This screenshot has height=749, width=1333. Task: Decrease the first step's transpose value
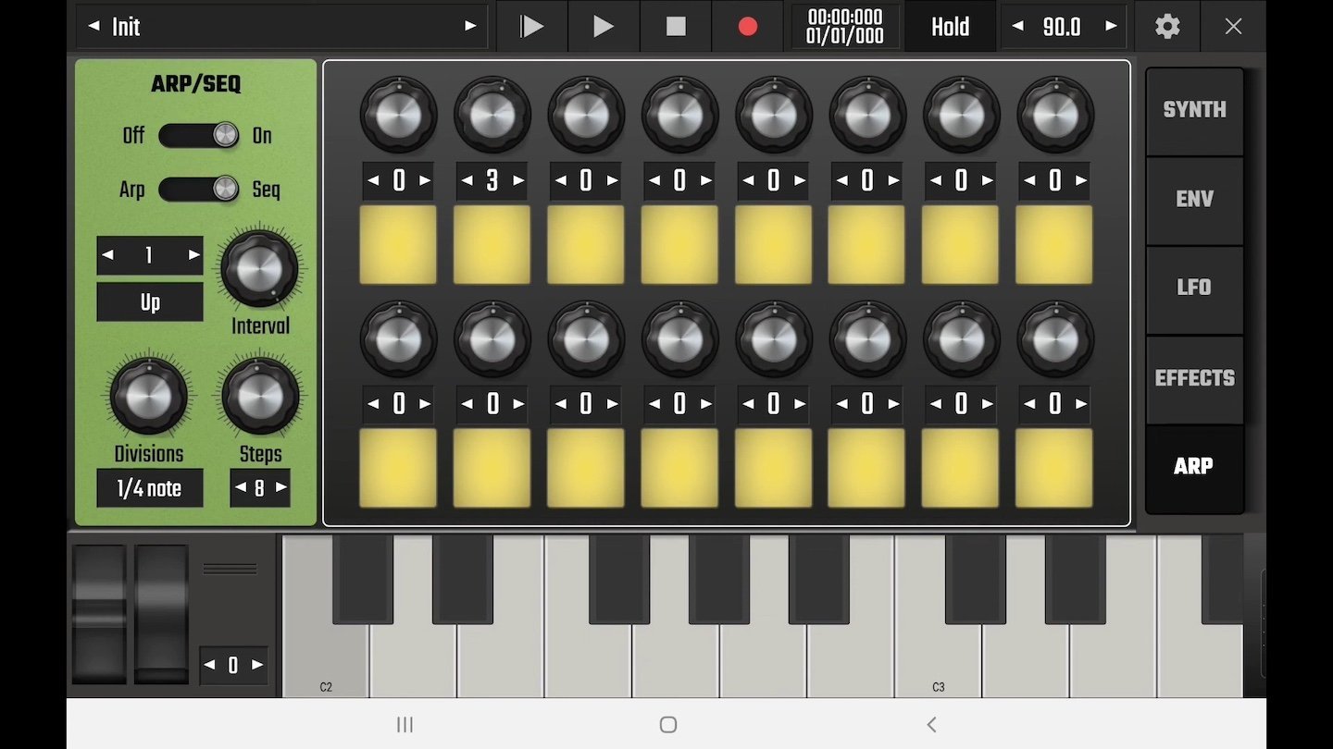373,181
